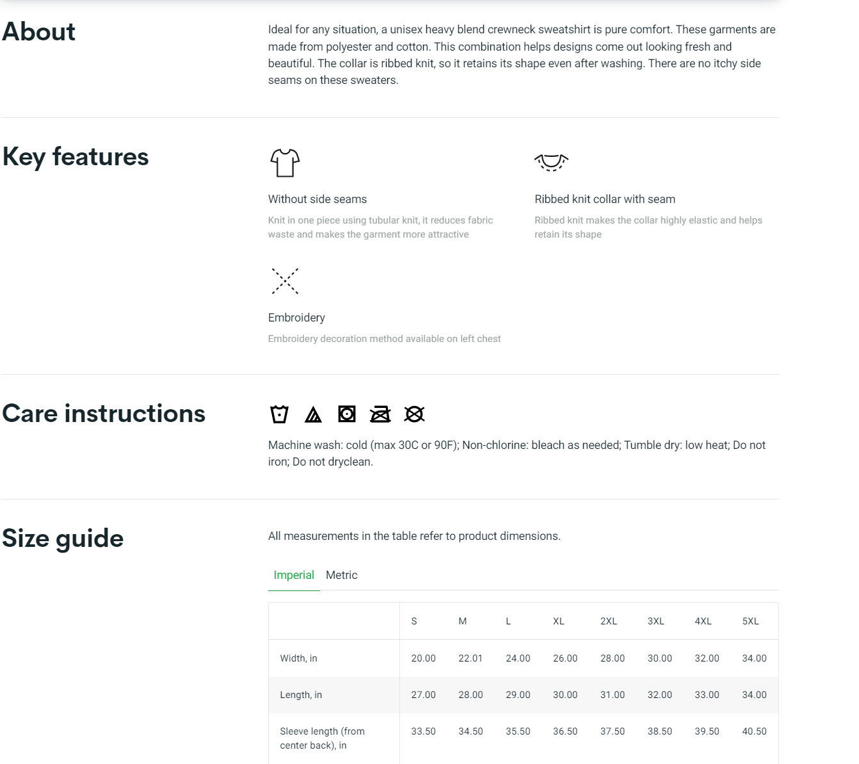Click the 5XL column header
Viewport: 859px width, 764px height.
[750, 621]
